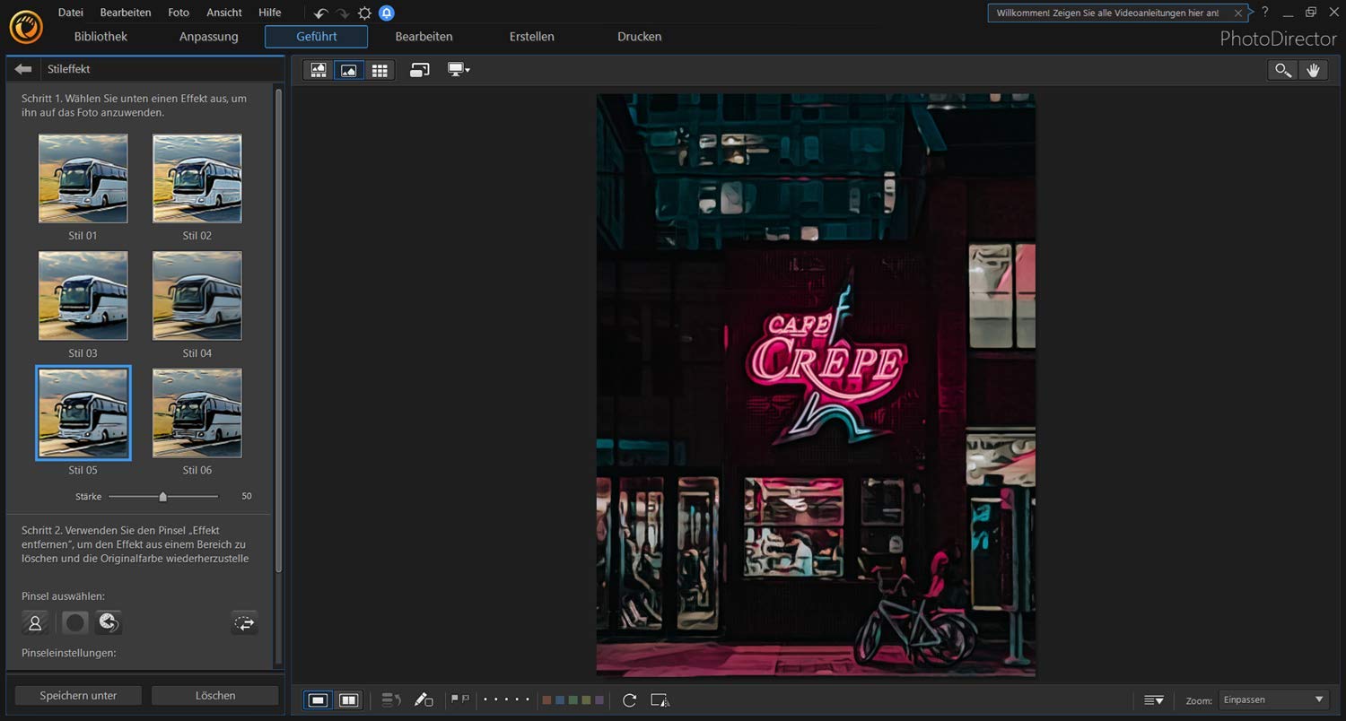
Task: Select the highlighted Stil 05 effect thumbnail
Action: tap(83, 413)
